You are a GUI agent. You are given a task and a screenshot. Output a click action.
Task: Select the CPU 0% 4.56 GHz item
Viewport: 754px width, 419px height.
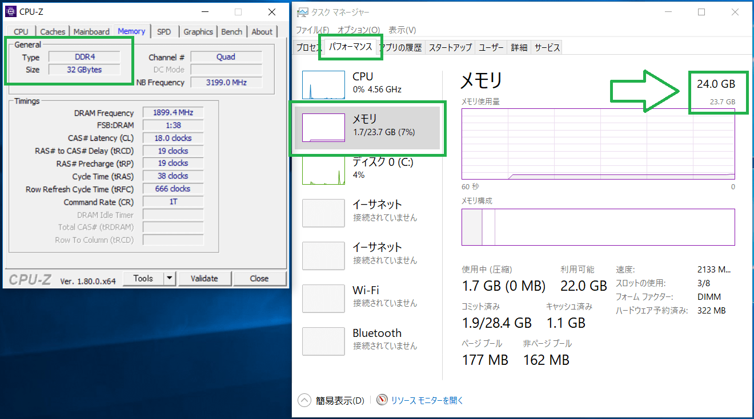click(368, 86)
